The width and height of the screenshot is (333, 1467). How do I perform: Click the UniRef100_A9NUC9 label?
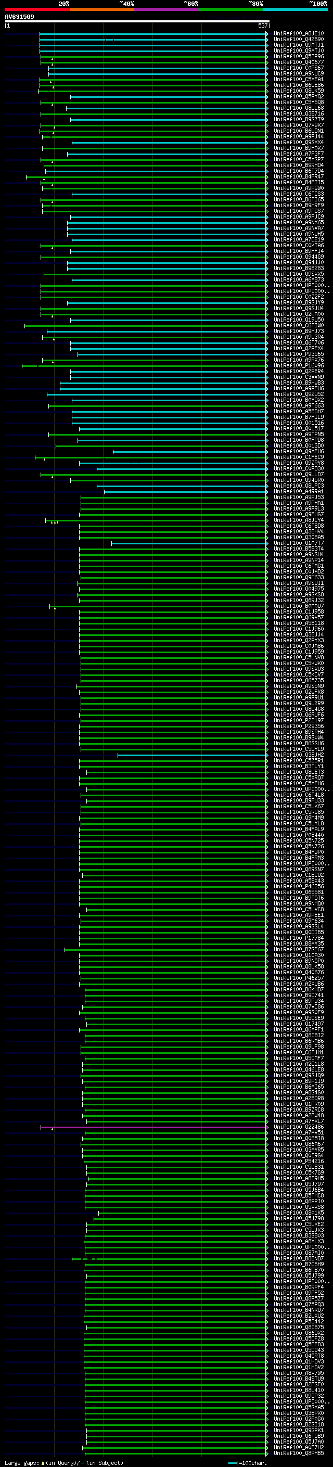[299, 73]
